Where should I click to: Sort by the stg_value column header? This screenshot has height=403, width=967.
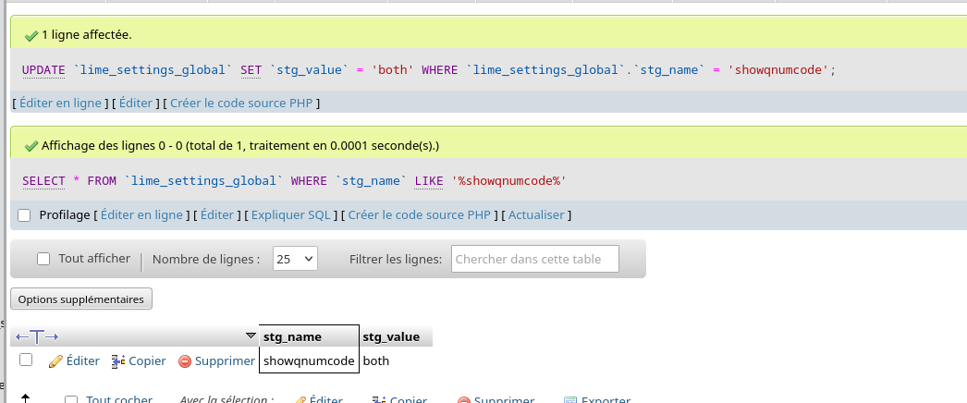pyautogui.click(x=391, y=336)
